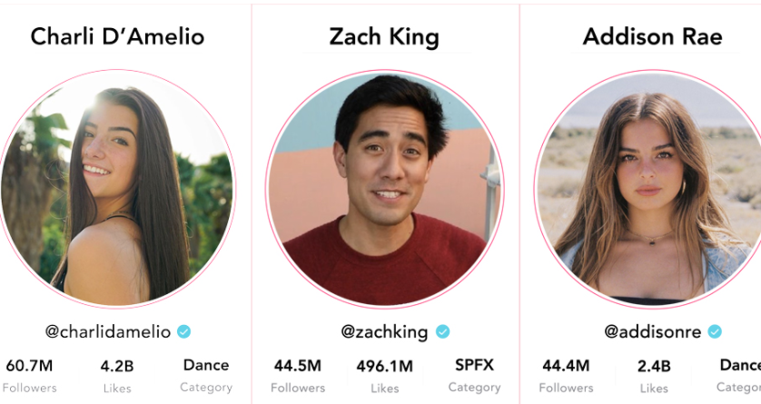The width and height of the screenshot is (761, 404).
Task: Click the Addison Rae name heading
Action: (x=652, y=36)
